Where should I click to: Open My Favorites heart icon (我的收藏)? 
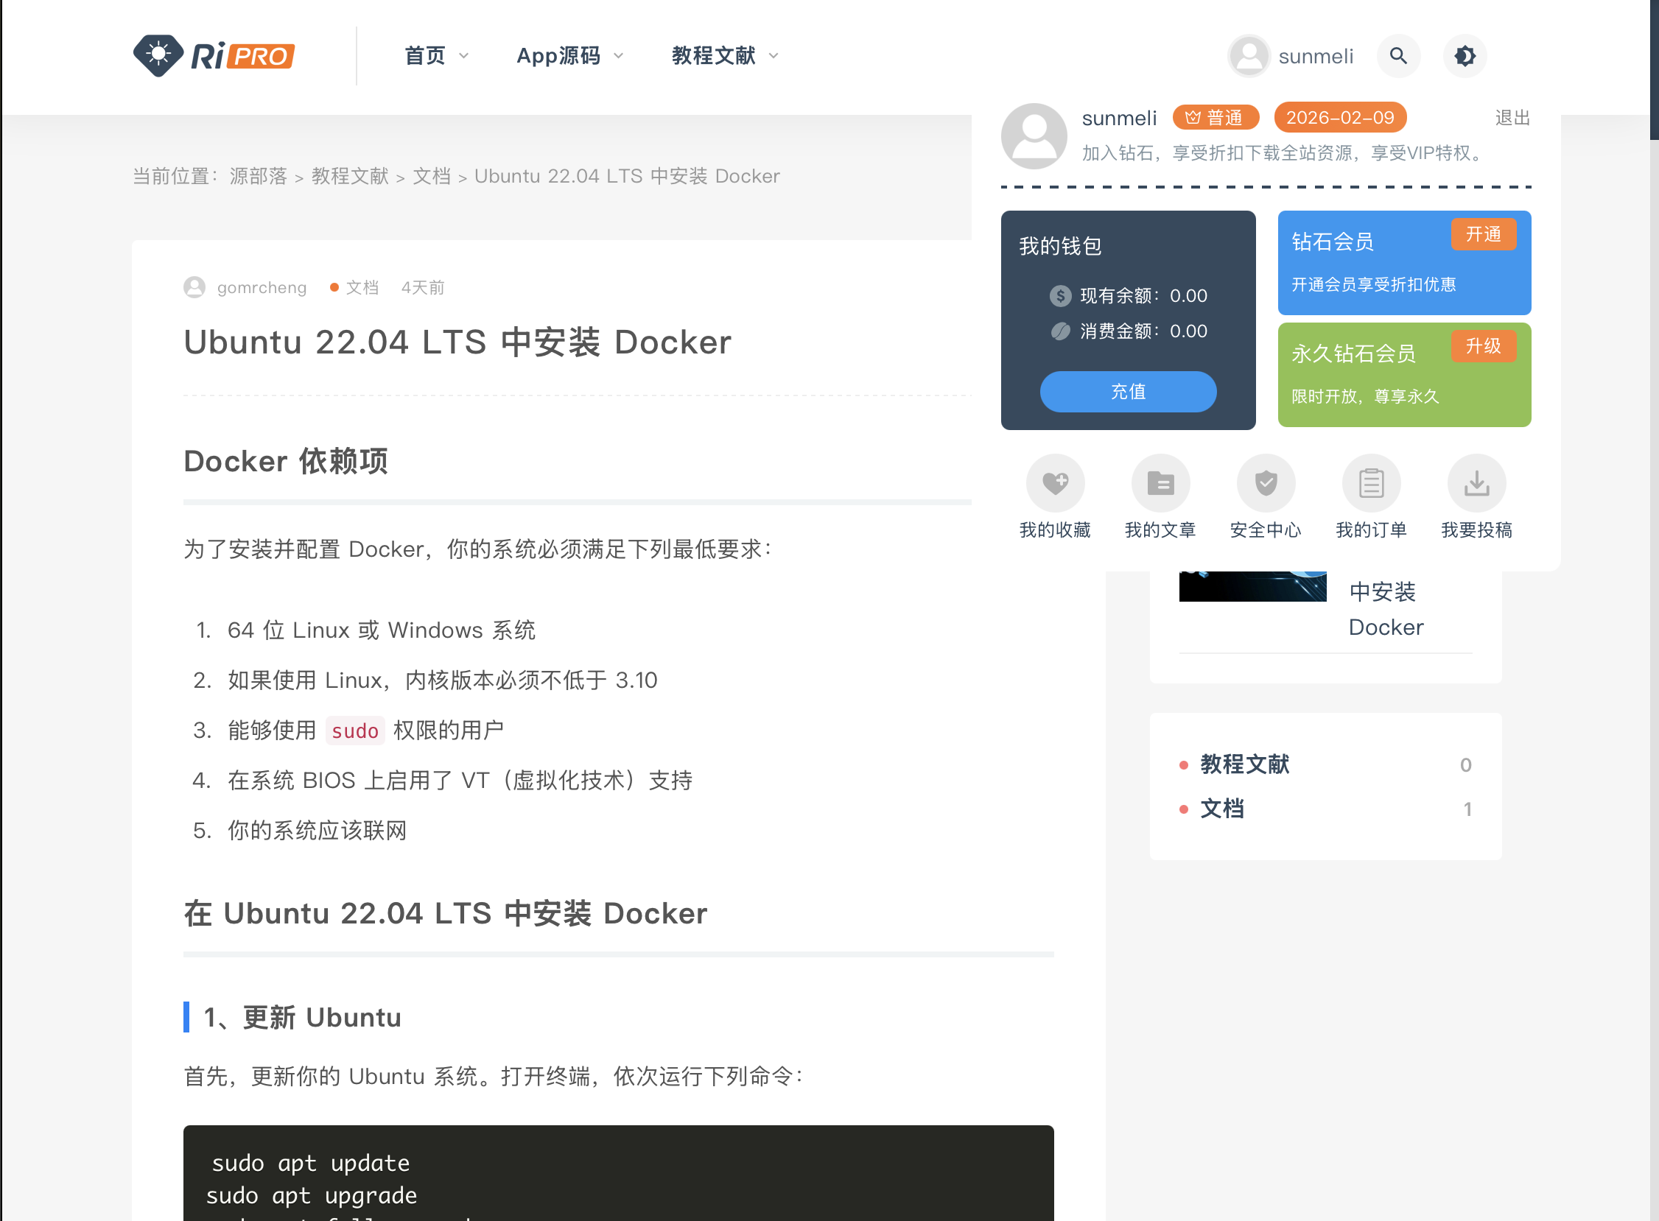1055,483
